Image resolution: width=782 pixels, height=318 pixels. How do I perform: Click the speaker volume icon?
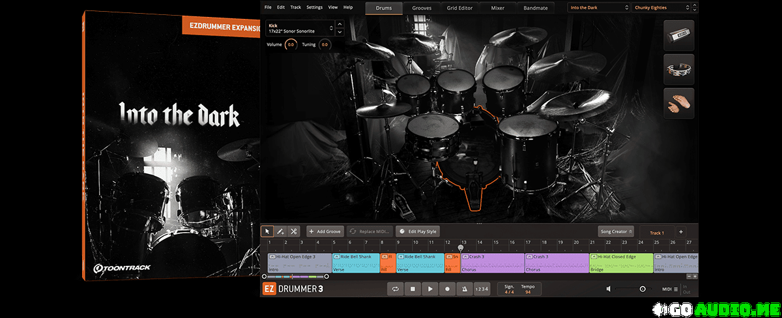pos(609,289)
